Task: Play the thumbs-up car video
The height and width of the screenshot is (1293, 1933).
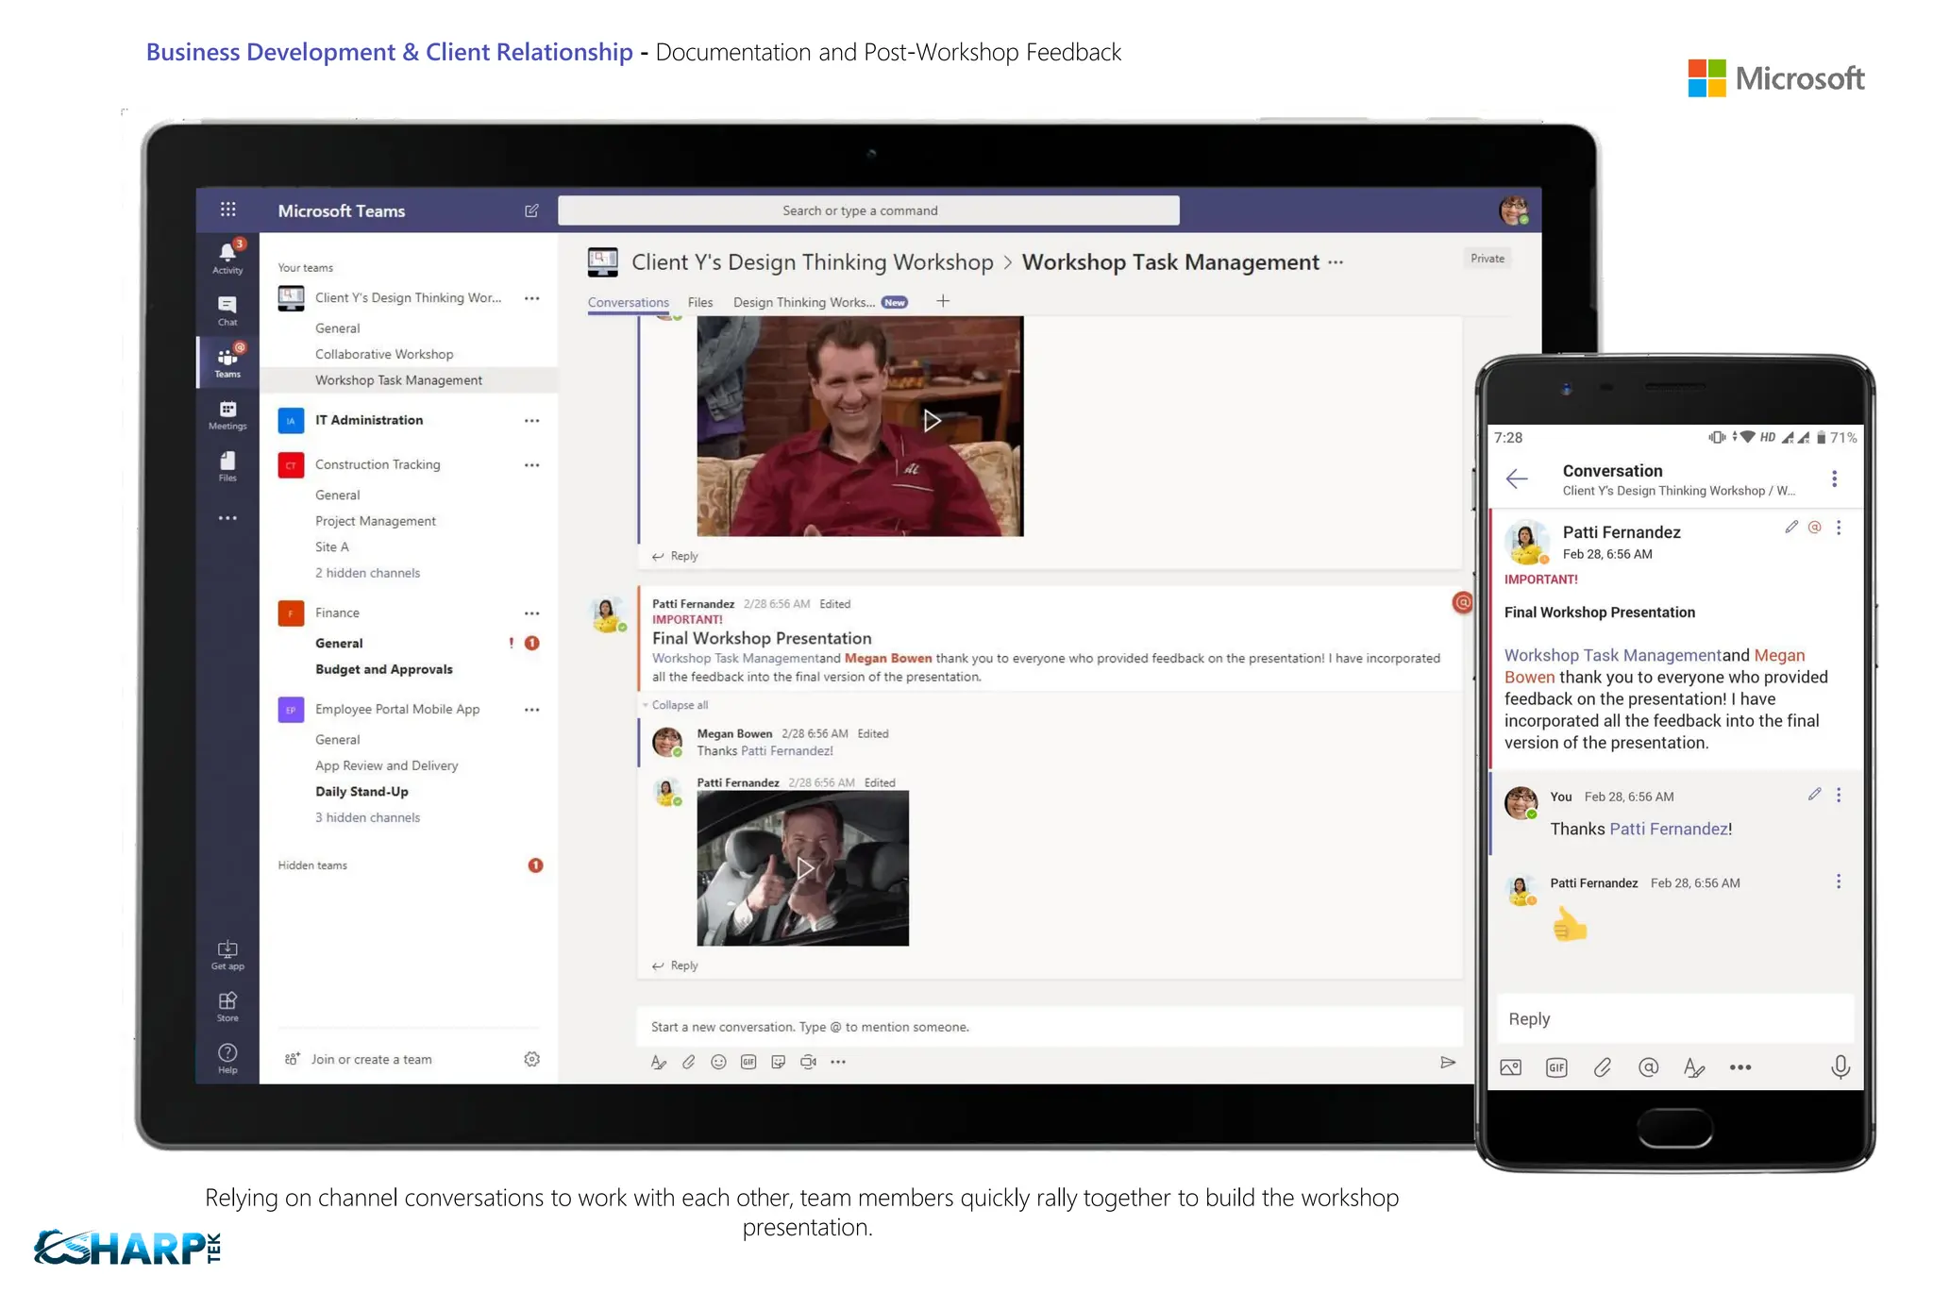Action: (x=803, y=868)
